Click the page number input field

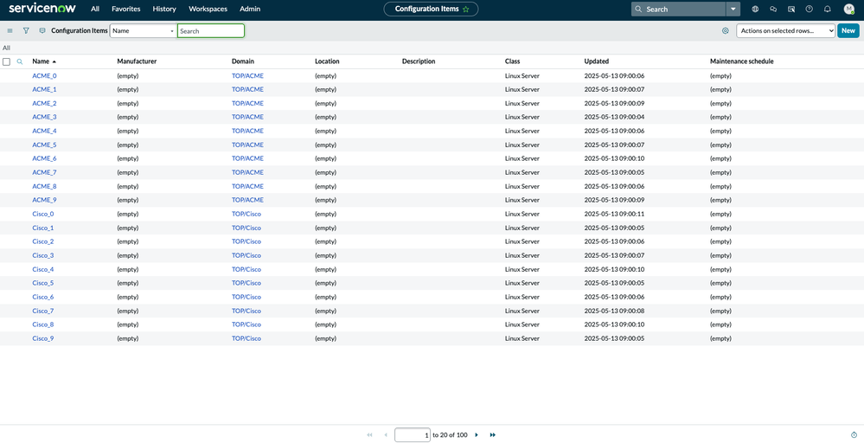(x=413, y=434)
